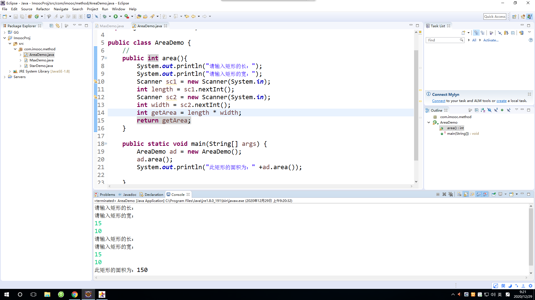Open Google Chrome from the taskbar

(75, 294)
